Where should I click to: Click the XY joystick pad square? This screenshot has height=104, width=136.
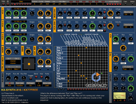click(x=29, y=64)
